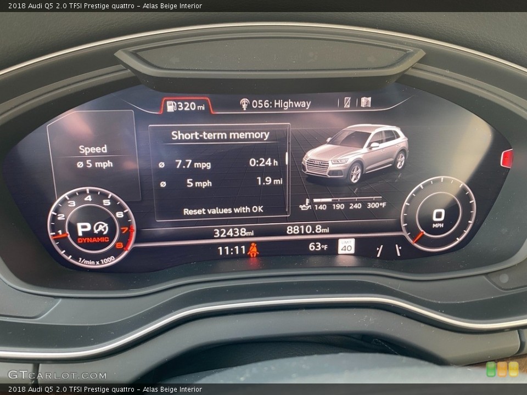Tap the red seatbelt warning icon
Image resolution: width=527 pixels, height=395 pixels.
[253, 250]
